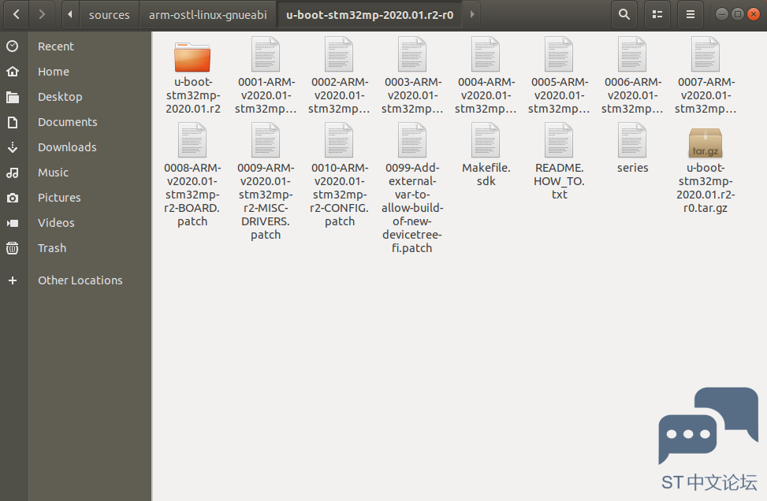Click the Videos camera icon in the sidebar
Image resolution: width=767 pixels, height=501 pixels.
[x=13, y=223]
